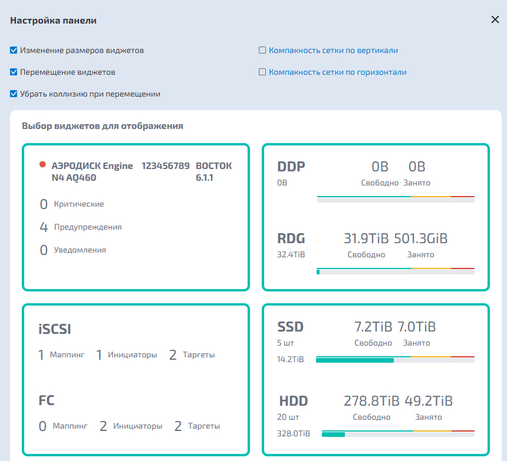Click Компактность сетки по вертикали link text
Screen dimensions: 507x461
coord(333,51)
